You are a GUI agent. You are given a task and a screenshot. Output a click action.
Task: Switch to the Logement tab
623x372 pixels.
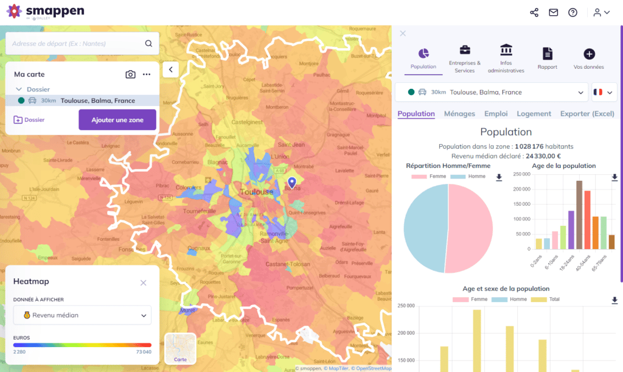click(x=534, y=114)
